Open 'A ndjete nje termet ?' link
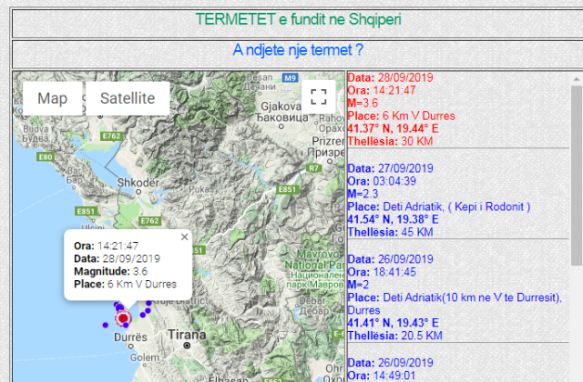 tap(298, 50)
